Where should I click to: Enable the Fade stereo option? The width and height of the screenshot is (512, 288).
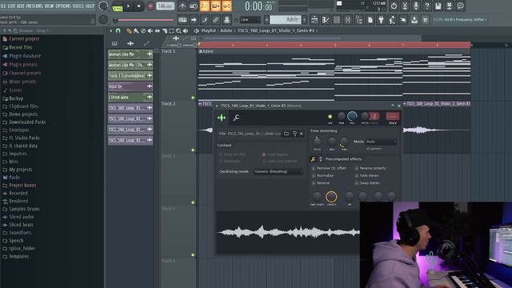367,176
